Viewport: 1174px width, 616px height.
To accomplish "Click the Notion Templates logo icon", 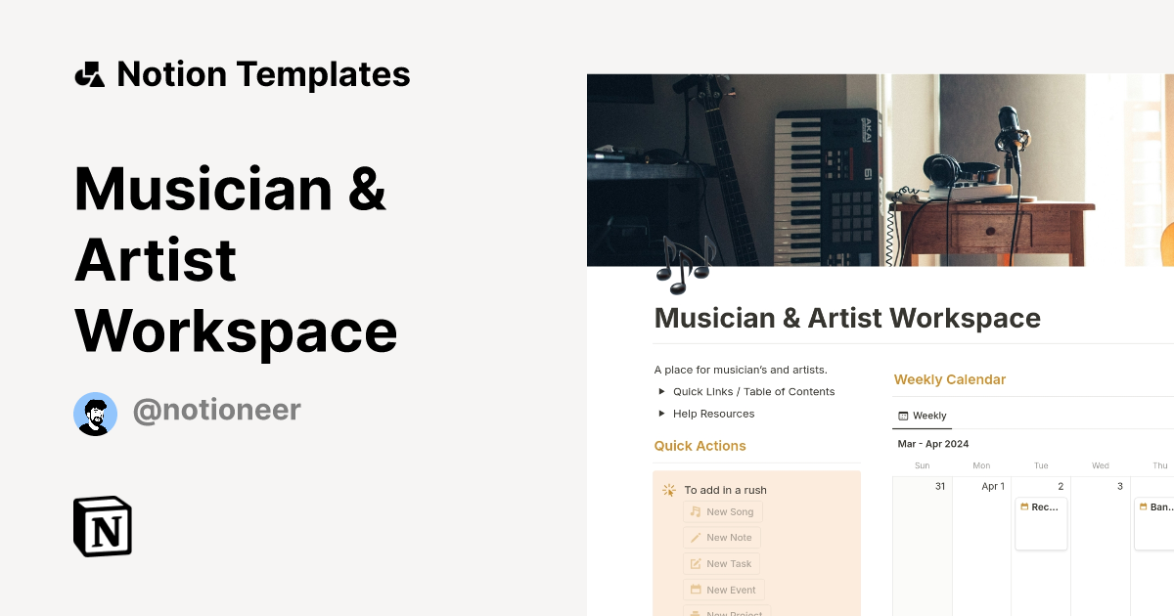I will pos(89,74).
